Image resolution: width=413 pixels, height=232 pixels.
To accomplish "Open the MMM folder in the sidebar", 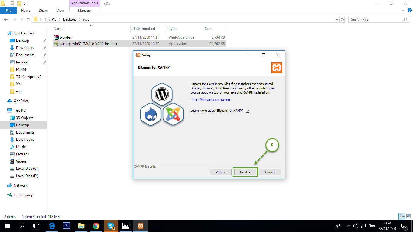I will tap(21, 69).
